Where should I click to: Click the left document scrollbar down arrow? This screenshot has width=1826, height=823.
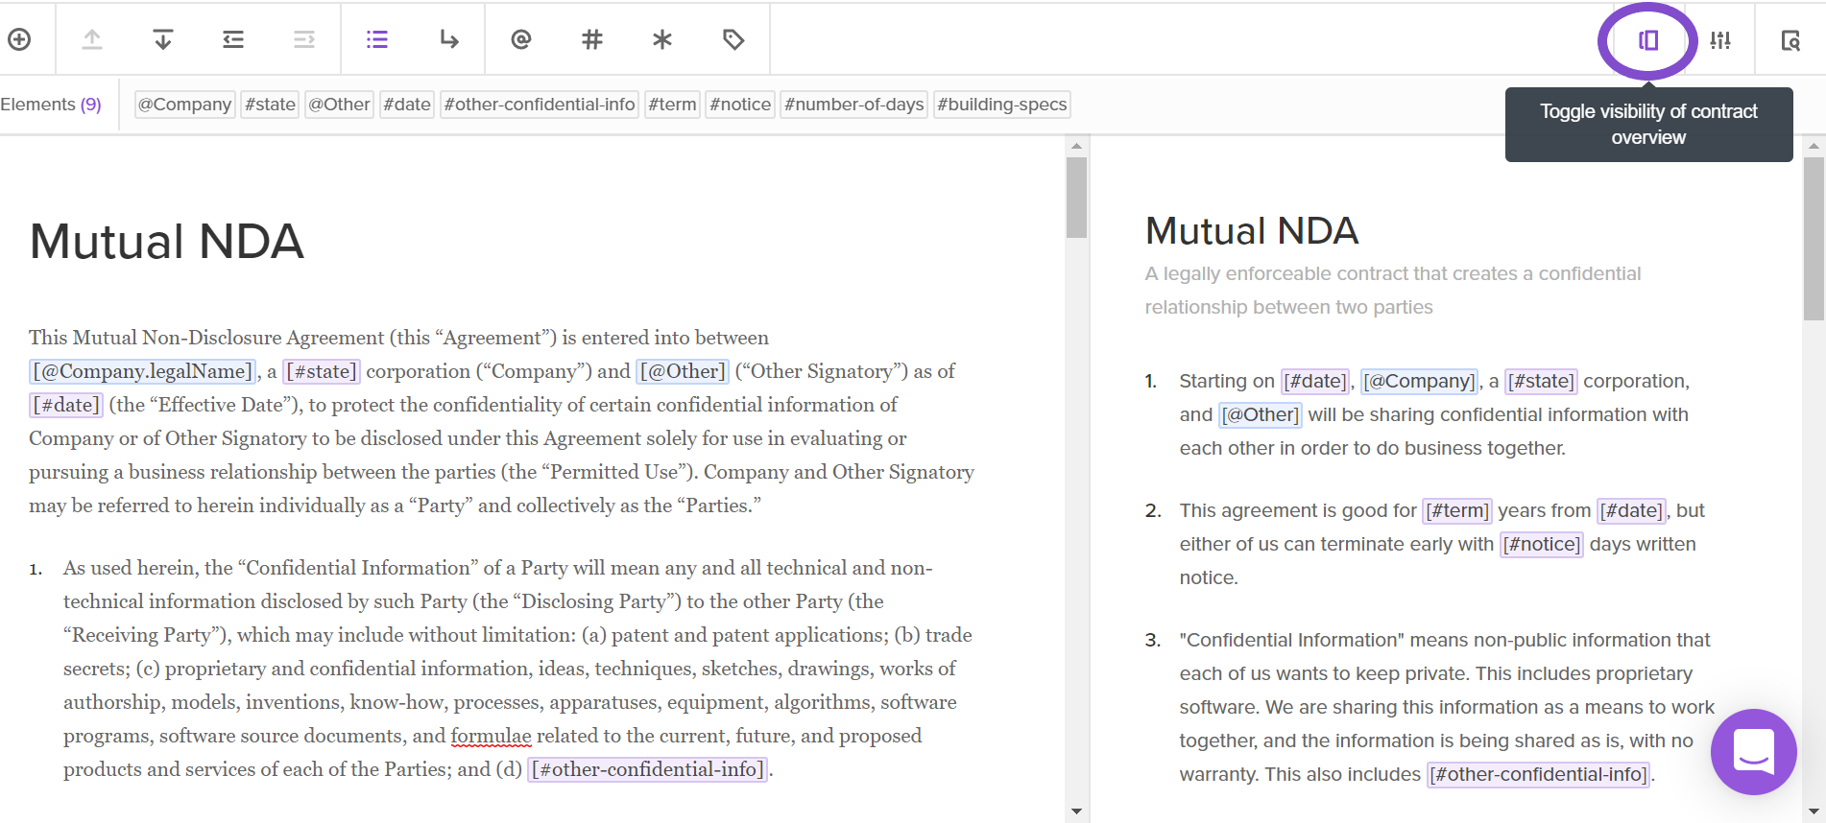[x=1076, y=811]
